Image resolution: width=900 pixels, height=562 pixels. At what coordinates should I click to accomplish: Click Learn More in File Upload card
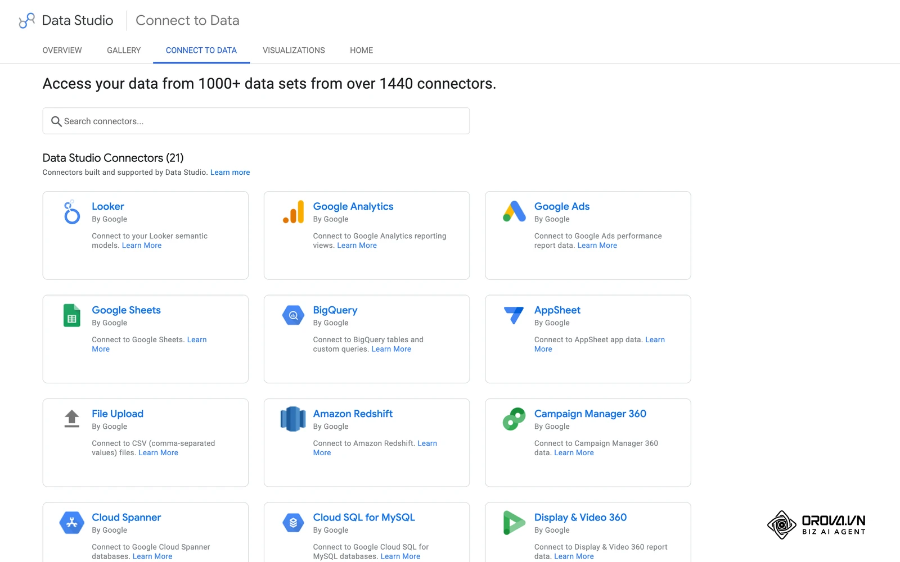tap(158, 453)
